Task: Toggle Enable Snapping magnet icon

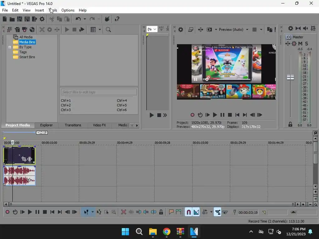Action: coord(188,212)
